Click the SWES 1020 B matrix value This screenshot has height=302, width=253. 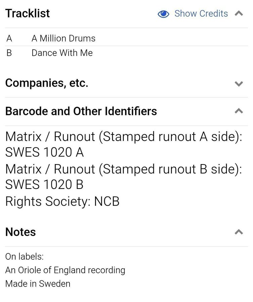point(45,185)
